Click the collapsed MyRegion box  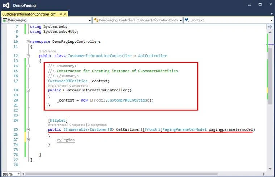point(66,140)
